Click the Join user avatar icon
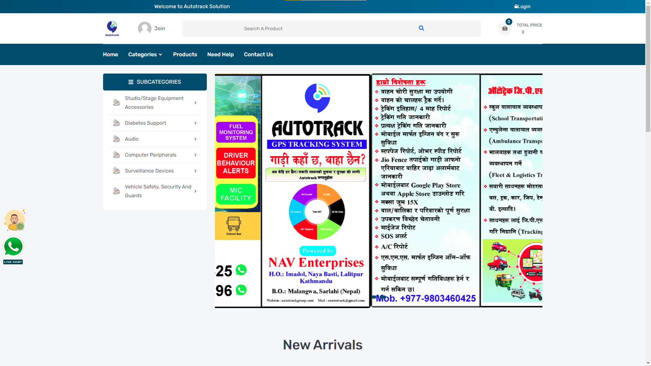 [145, 28]
